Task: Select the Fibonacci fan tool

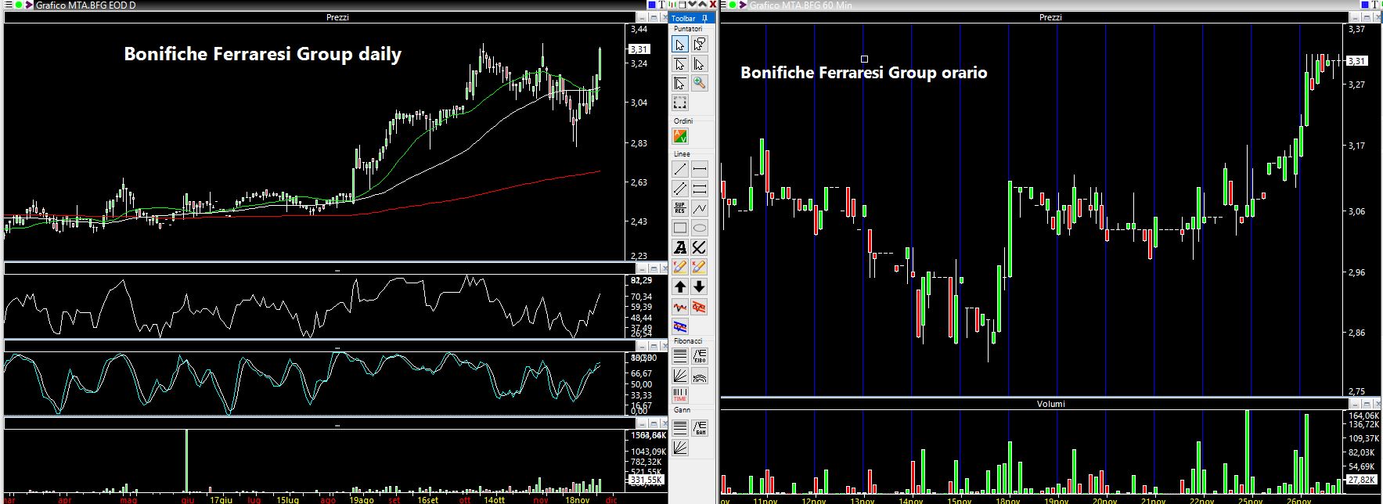Action: point(679,376)
